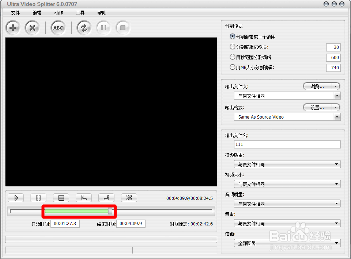Click the 浏览... browse button

[x=317, y=86]
